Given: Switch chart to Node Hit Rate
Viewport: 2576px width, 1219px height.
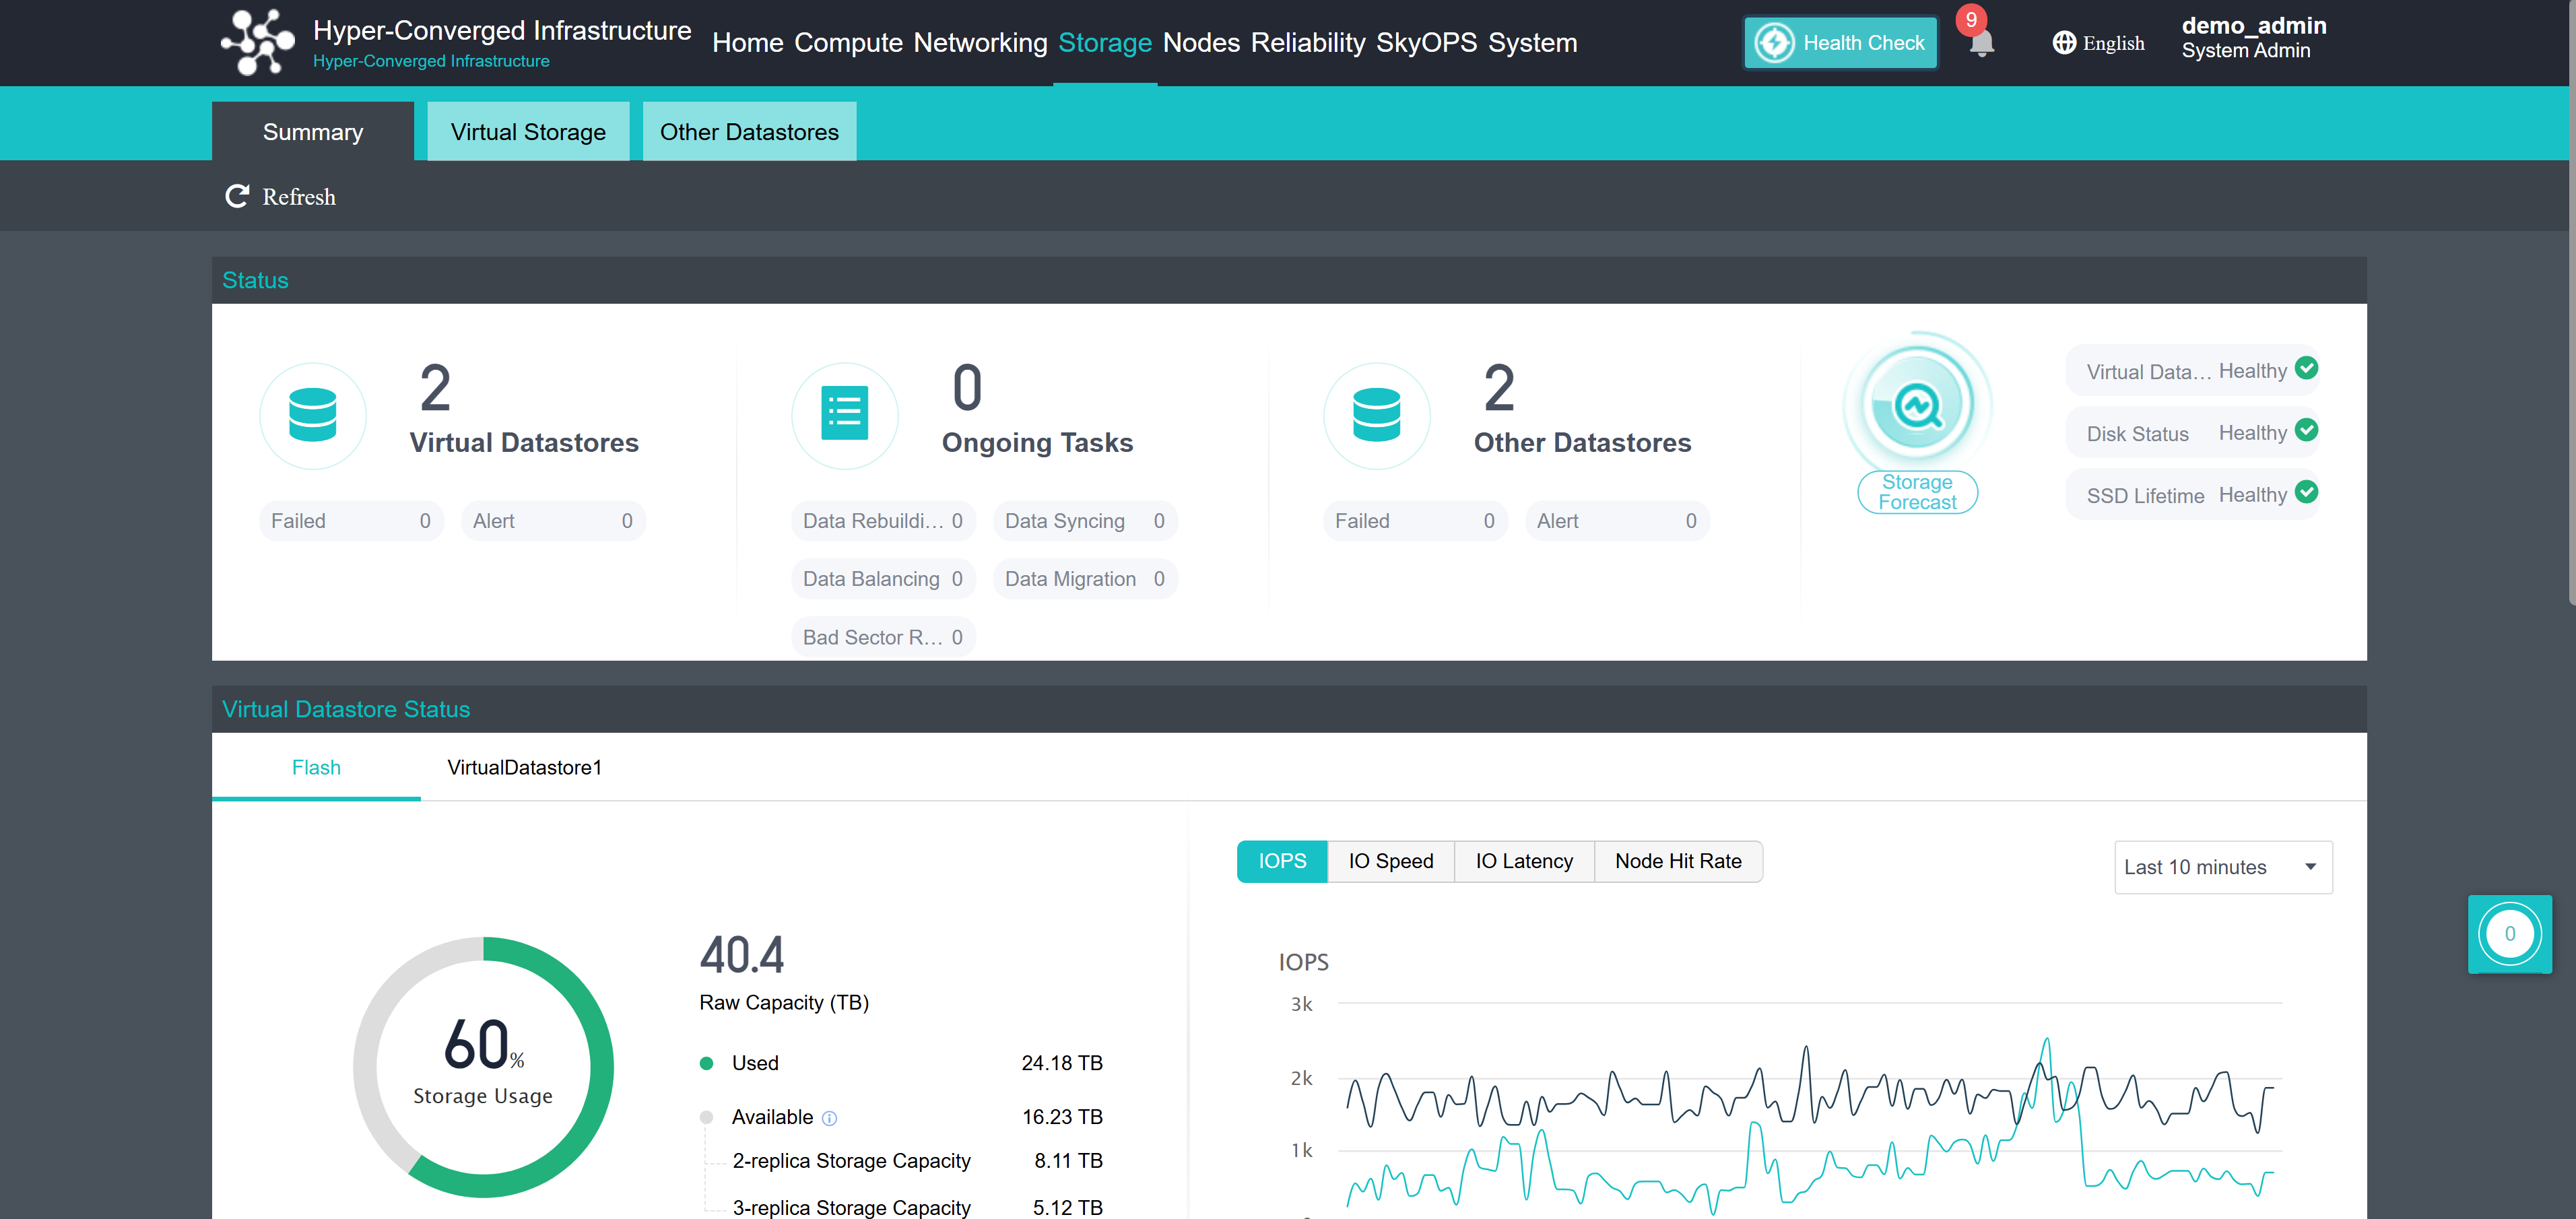Looking at the screenshot, I should point(1677,861).
